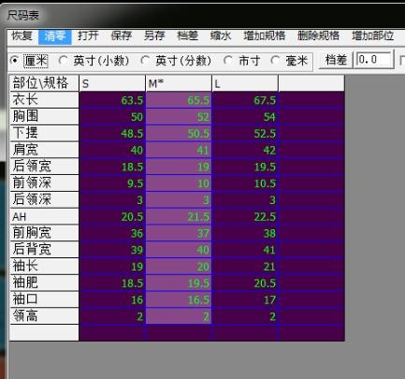Image resolution: width=405 pixels, height=379 pixels.
Task: Click the 52.5 cell in 下摆 row
Action: [245, 133]
